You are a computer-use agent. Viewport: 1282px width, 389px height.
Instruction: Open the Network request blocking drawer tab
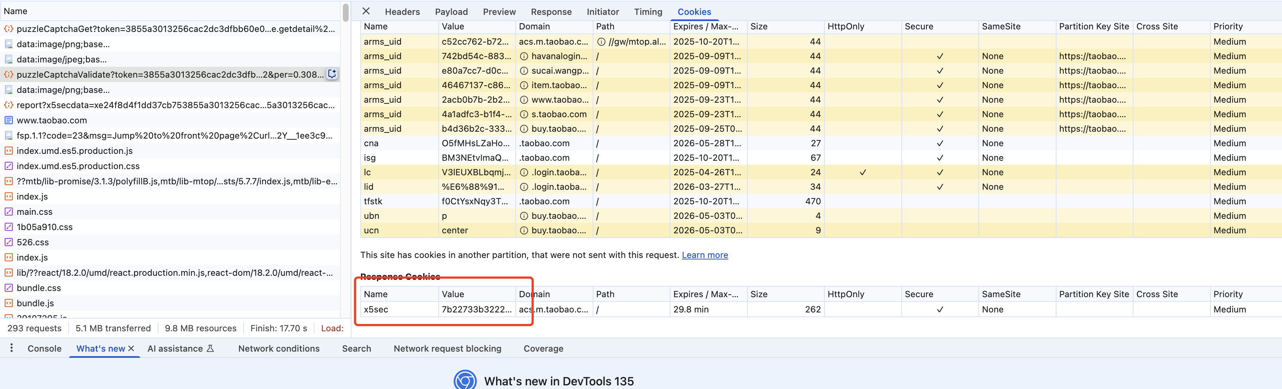point(447,348)
